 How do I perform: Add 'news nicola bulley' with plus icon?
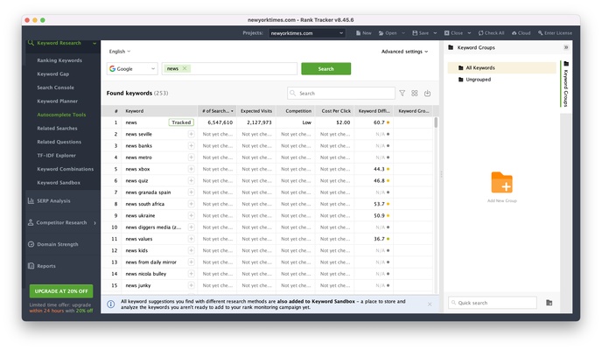point(191,274)
